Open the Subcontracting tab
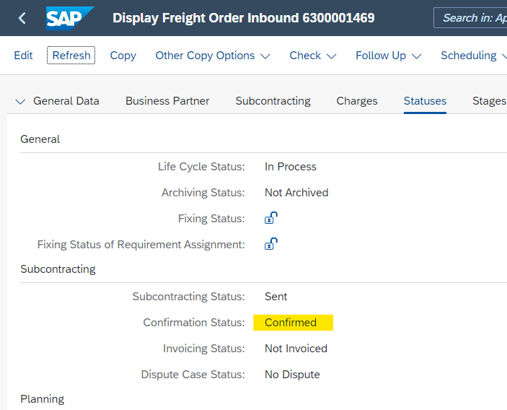Image resolution: width=507 pixels, height=410 pixels. pos(273,101)
